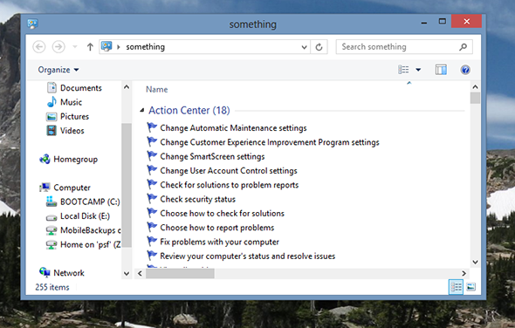
Task: Click the horizontal scrollbar right arrow
Action: [x=463, y=273]
